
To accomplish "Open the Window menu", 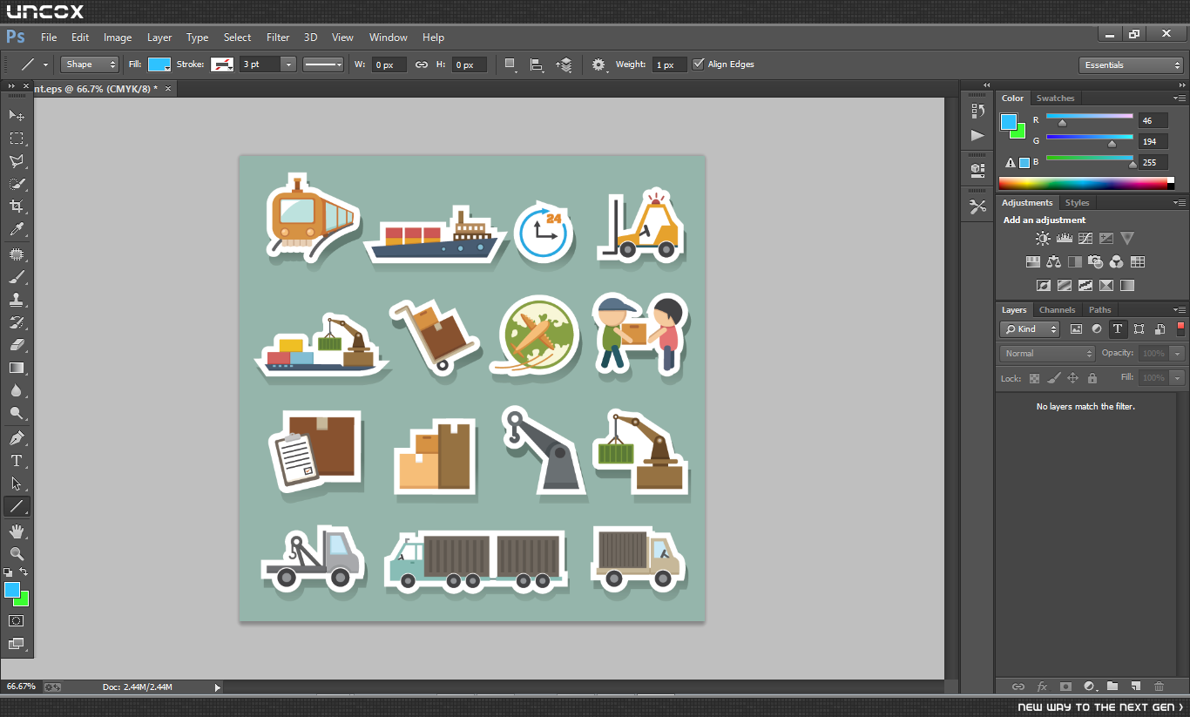I will (x=389, y=37).
